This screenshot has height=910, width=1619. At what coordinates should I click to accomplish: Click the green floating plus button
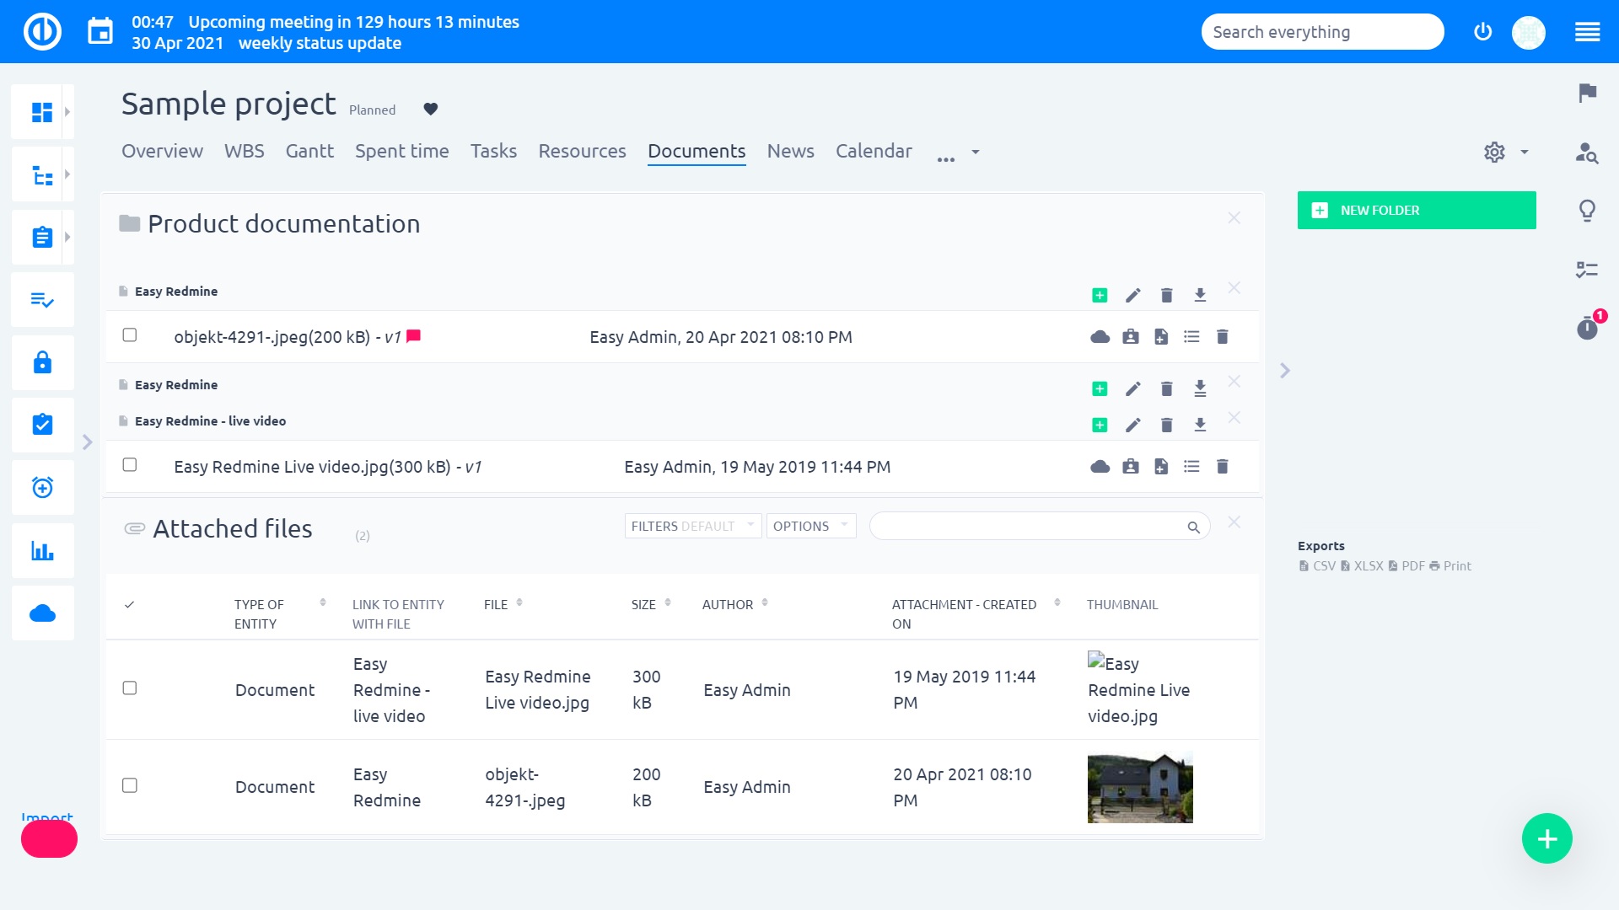[1546, 838]
